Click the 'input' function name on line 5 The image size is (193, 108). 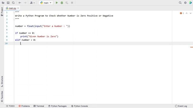tap(38, 26)
